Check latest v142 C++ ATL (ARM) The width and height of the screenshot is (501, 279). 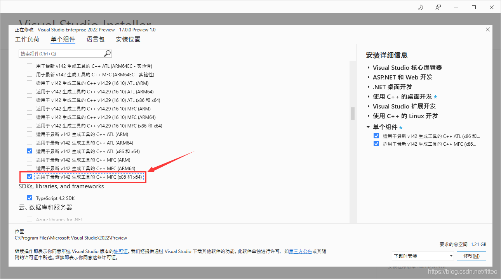coord(30,134)
